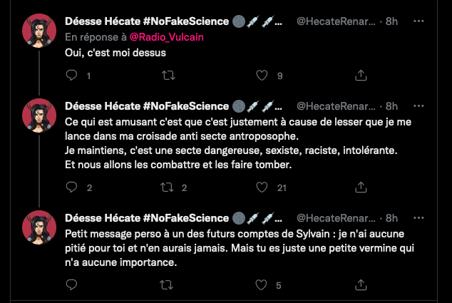Open the profile avatar on the second tweet
The height and width of the screenshot is (303, 452).
(x=38, y=115)
